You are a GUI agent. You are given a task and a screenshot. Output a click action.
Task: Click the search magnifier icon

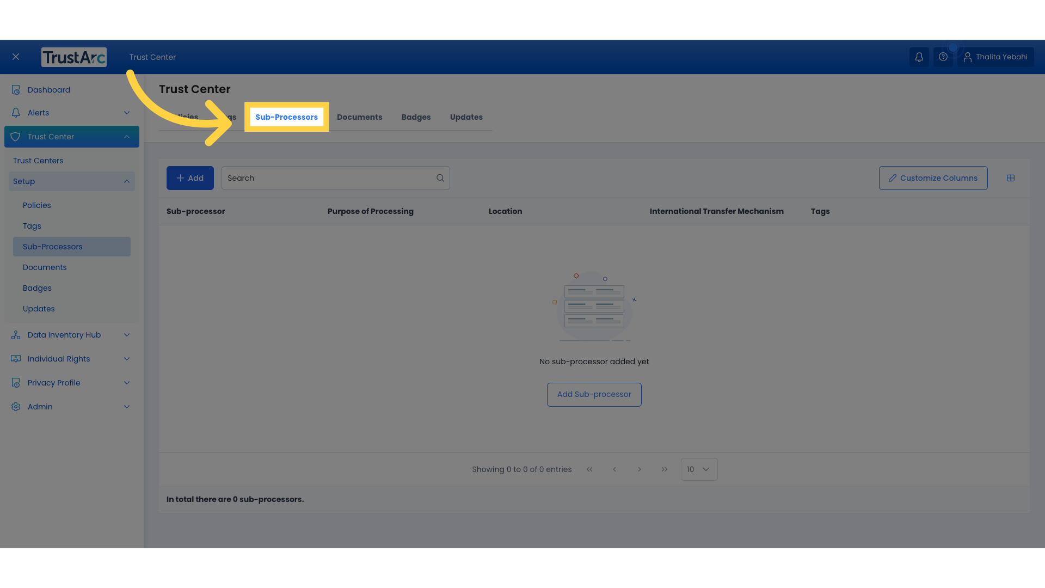[x=440, y=178]
